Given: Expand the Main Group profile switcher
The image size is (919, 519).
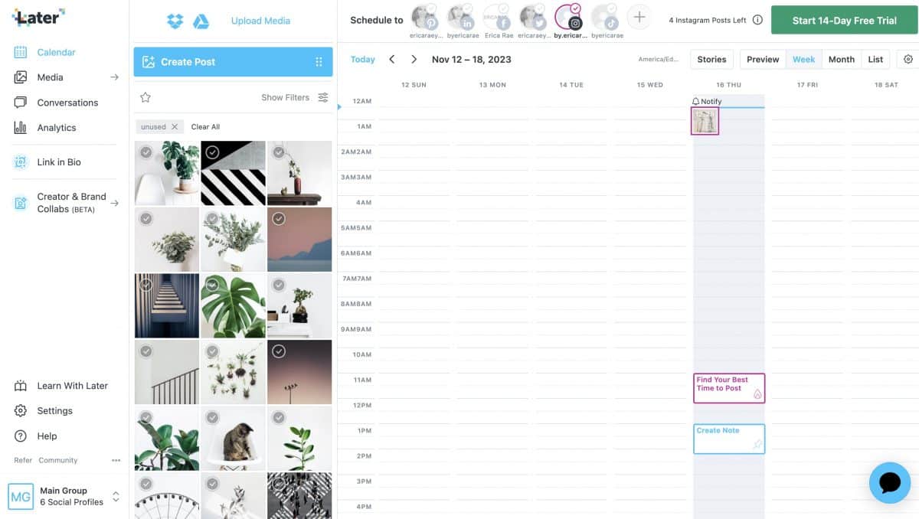Looking at the screenshot, I should 116,497.
